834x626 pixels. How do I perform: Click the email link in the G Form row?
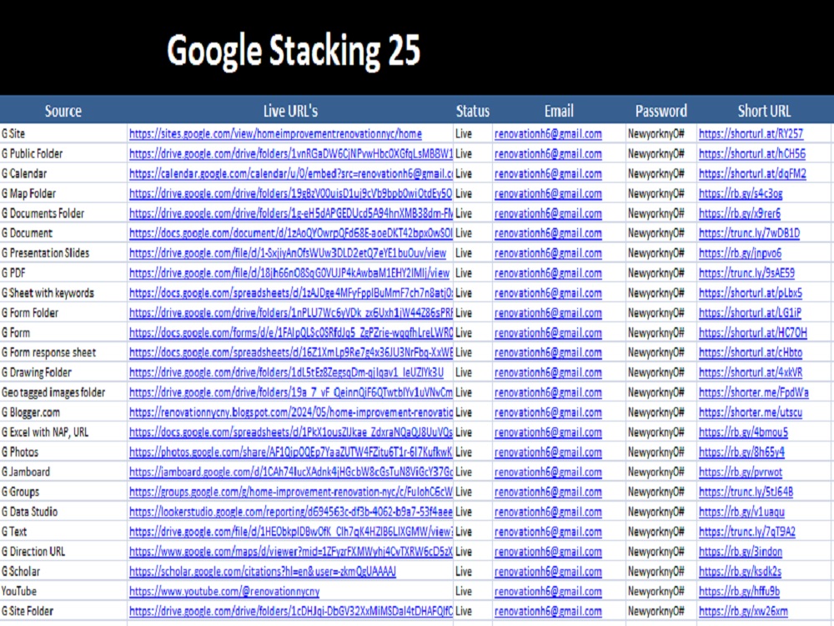(x=549, y=333)
